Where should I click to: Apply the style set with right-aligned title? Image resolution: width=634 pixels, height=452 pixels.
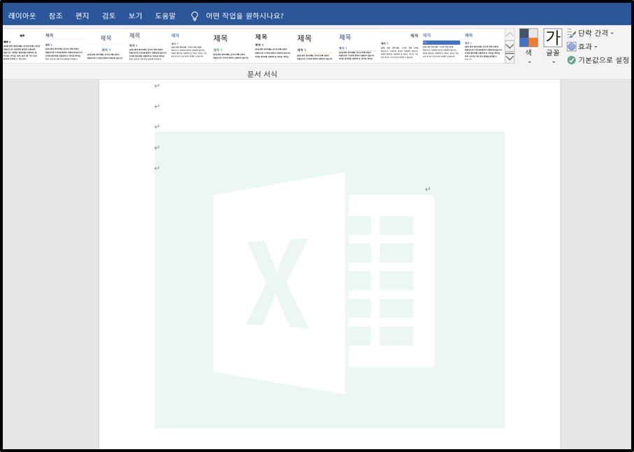[x=400, y=46]
